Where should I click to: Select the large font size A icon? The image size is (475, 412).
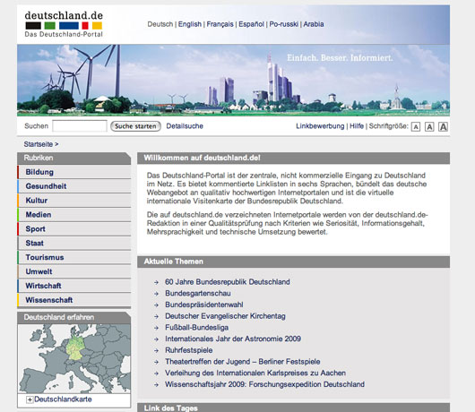tap(444, 126)
